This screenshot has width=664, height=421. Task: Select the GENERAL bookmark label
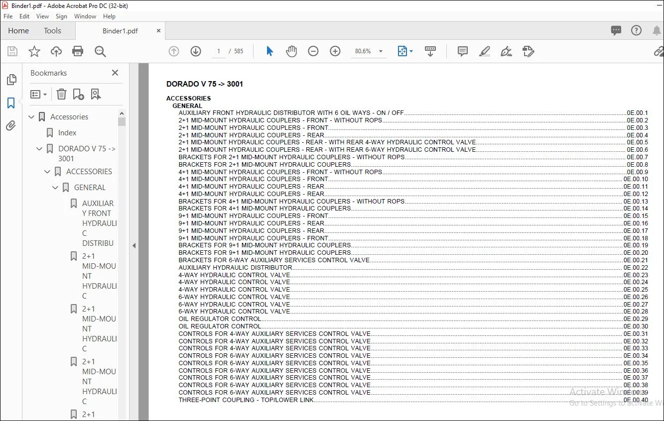(90, 188)
